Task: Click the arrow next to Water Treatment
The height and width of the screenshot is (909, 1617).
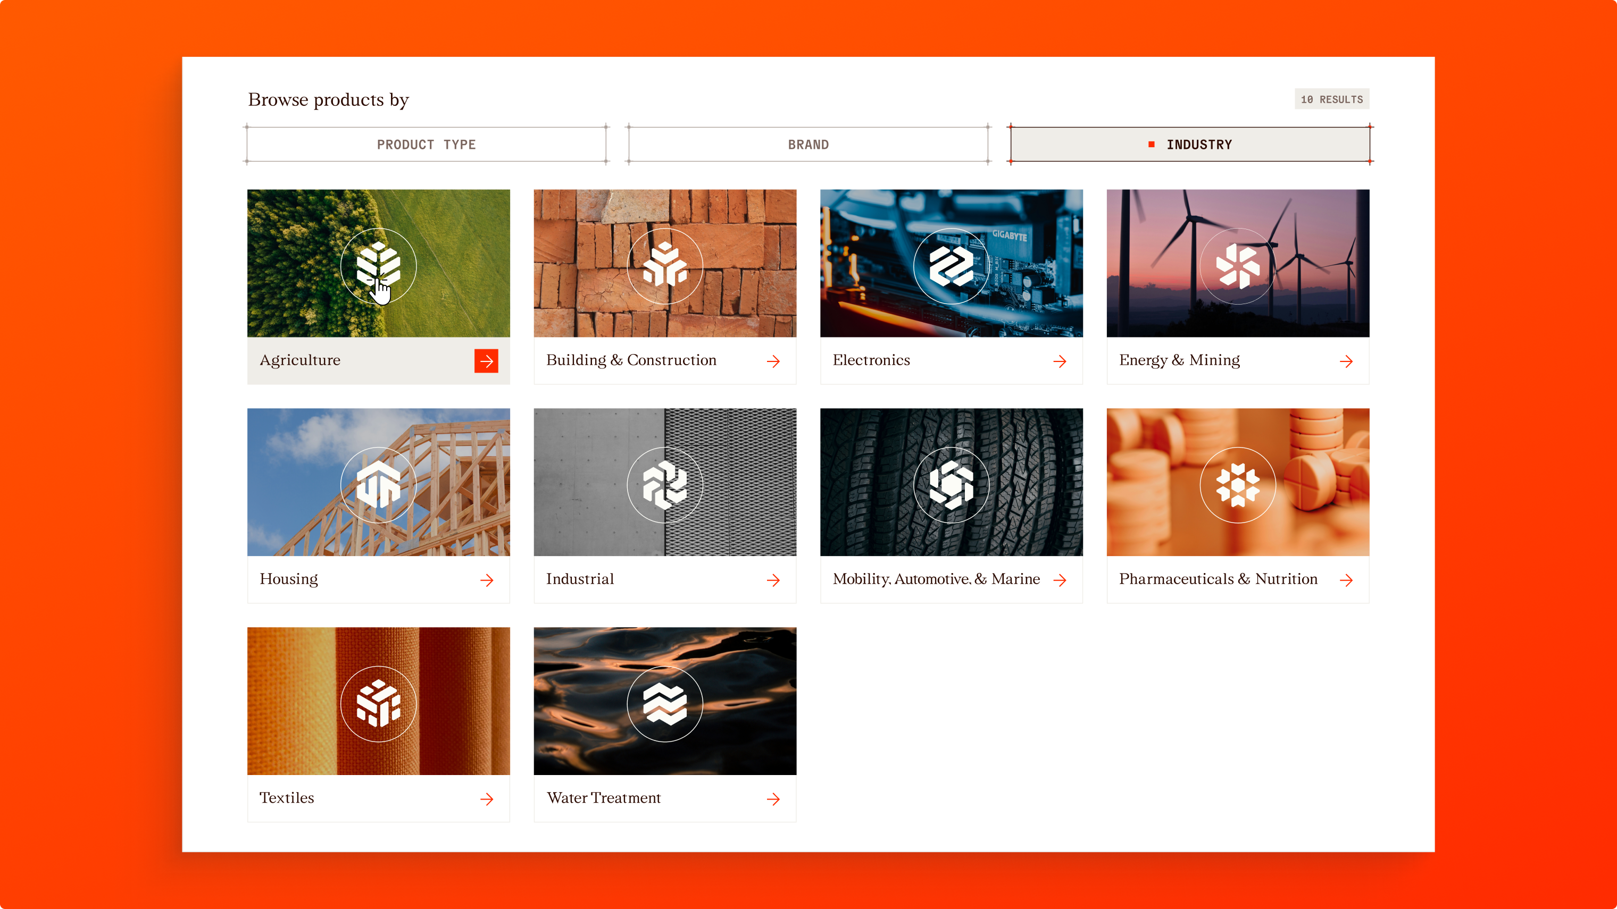Action: click(x=773, y=798)
